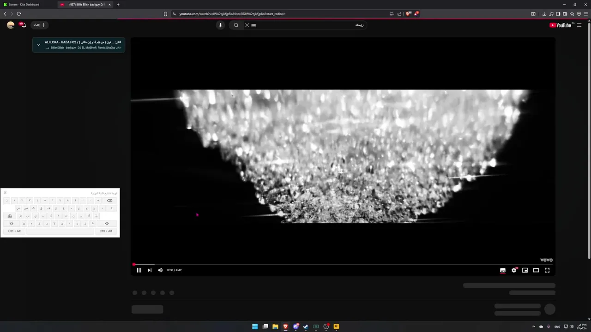
Task: Click the YouTube search magnifier button
Action: pos(236,25)
